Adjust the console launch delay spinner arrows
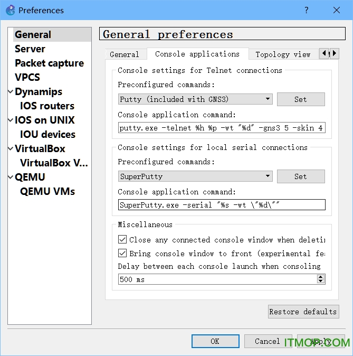 point(321,279)
